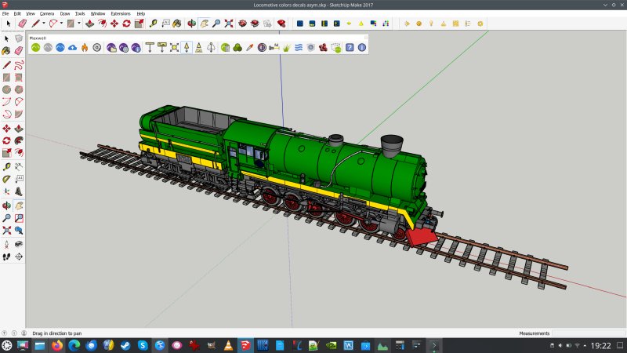Select the Look Around eye tool
The height and width of the screenshot is (353, 627).
(x=19, y=244)
